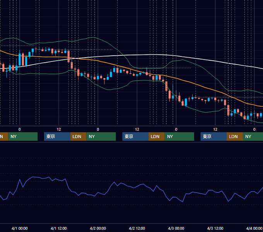Click the 4/3 00:00 date label
Screen dimensions: 263x232
pyautogui.click(x=176, y=228)
